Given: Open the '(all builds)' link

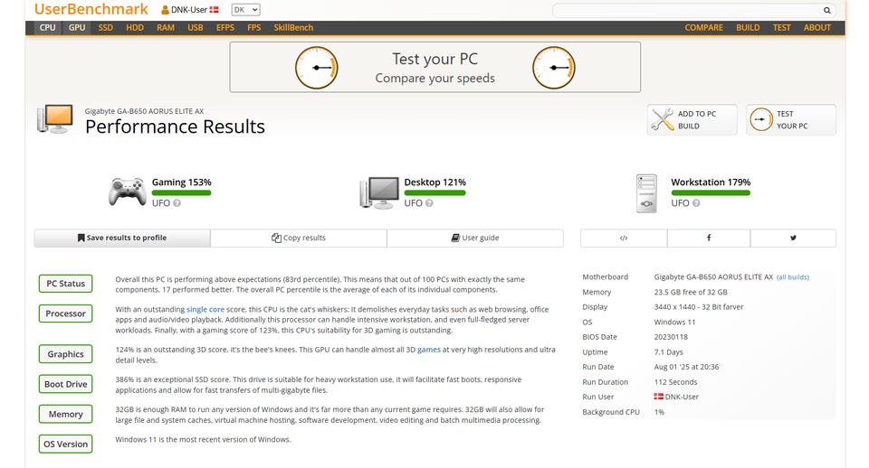Looking at the screenshot, I should point(793,277).
